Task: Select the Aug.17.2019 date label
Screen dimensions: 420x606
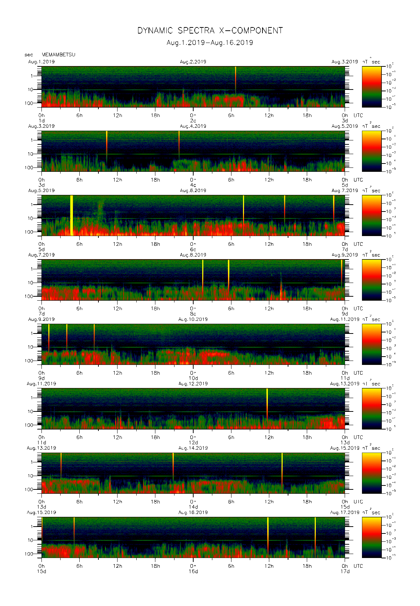Action: click(345, 513)
